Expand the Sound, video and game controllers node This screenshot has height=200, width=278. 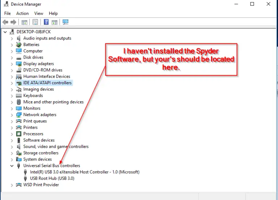pos(12,147)
